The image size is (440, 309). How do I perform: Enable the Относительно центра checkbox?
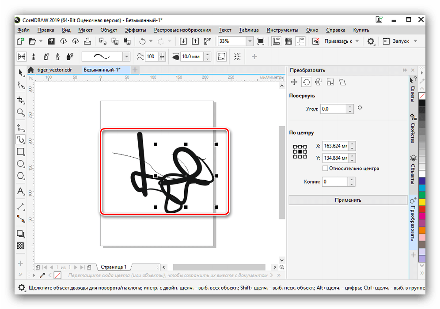325,168
